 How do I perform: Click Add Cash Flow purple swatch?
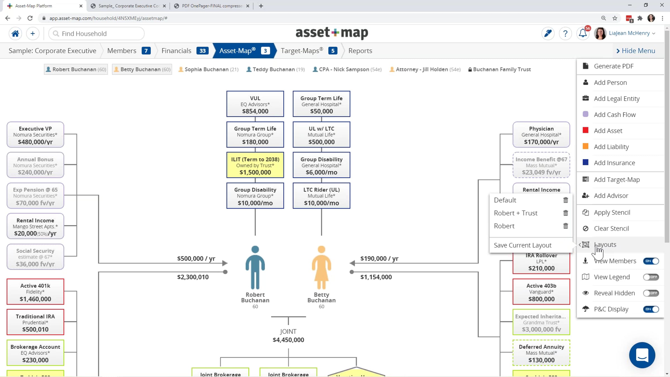(586, 114)
